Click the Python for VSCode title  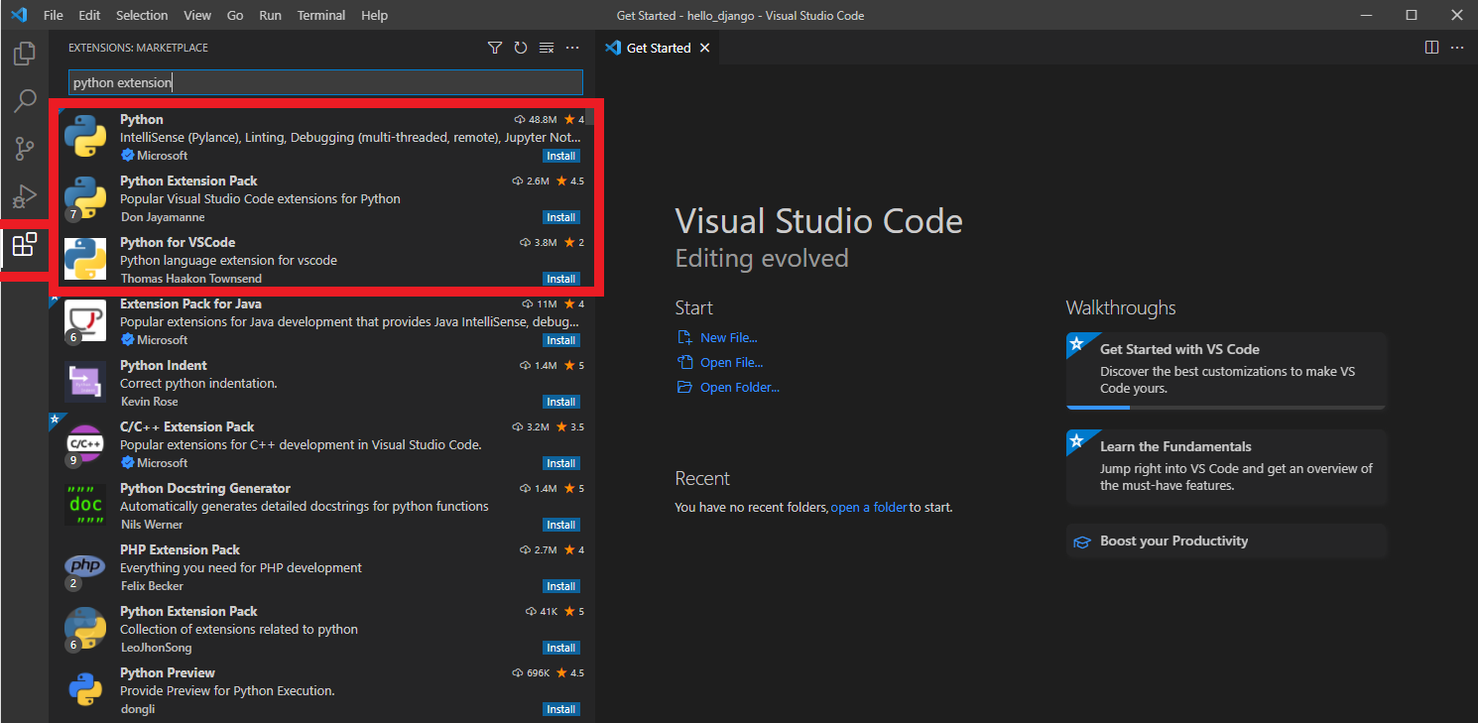(x=178, y=242)
